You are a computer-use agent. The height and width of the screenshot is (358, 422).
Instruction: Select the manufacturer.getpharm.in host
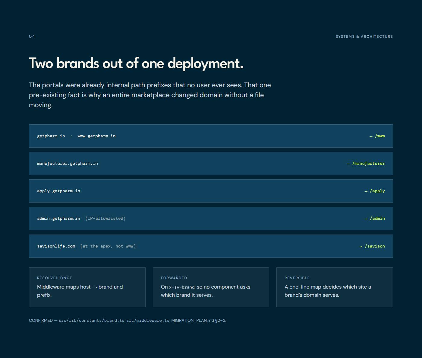(x=68, y=163)
